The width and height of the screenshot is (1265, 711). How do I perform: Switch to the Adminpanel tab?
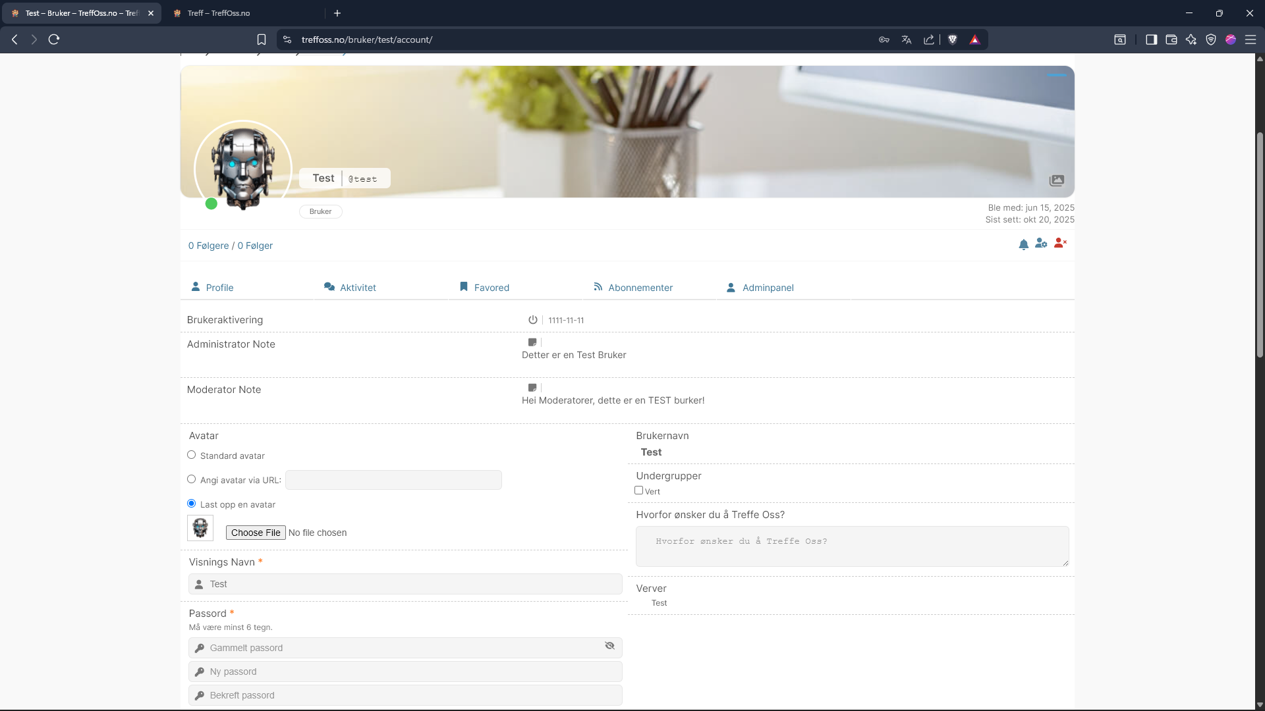768,288
